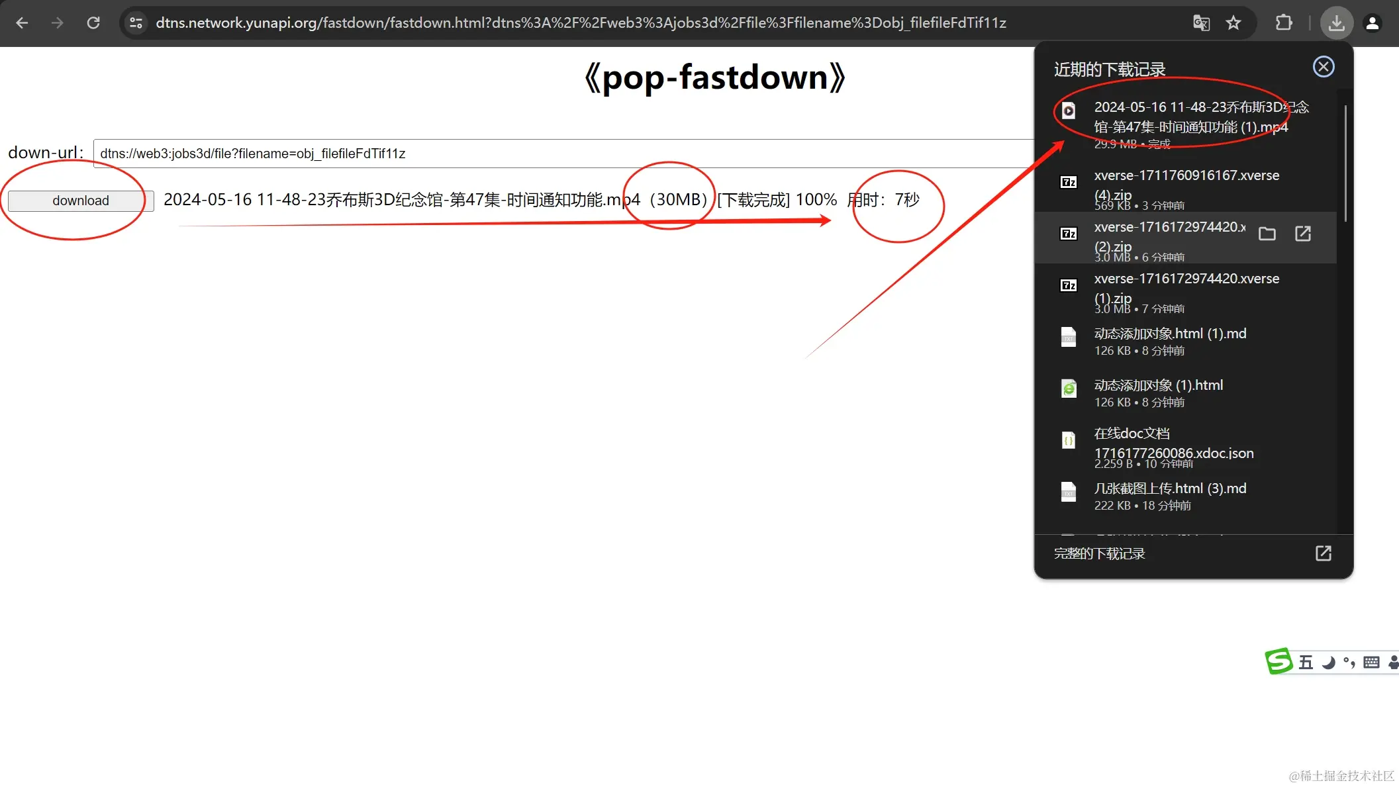
Task: Bookmark this page with the star icon
Action: (x=1233, y=23)
